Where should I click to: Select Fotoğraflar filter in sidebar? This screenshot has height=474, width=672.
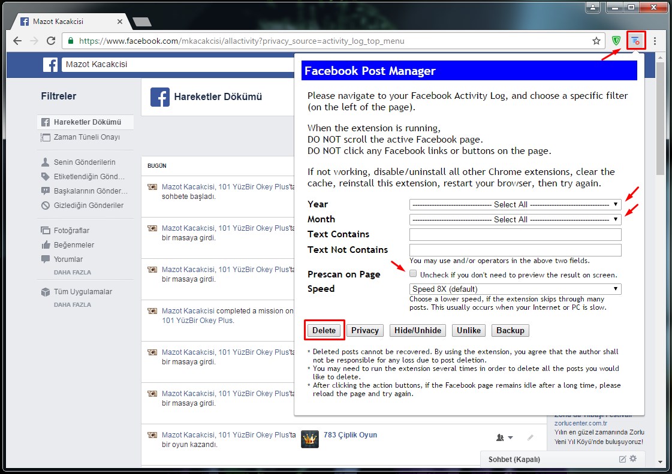(71, 231)
